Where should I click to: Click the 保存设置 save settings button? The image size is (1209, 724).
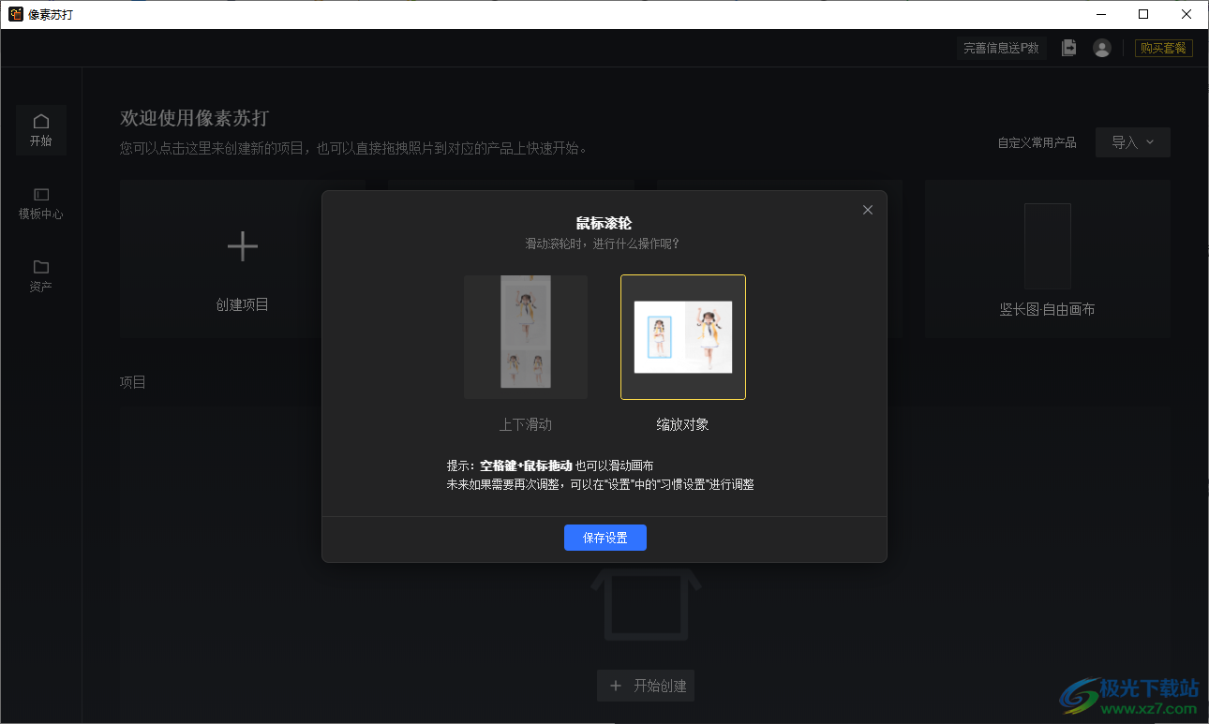[x=604, y=537]
